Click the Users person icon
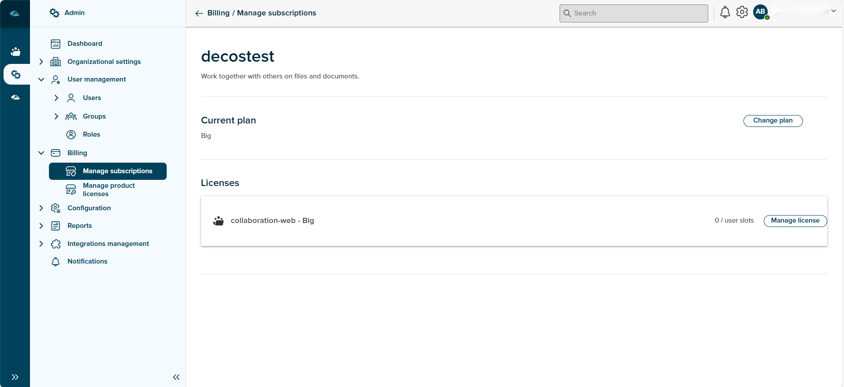Viewport: 844px width, 387px height. coord(71,98)
